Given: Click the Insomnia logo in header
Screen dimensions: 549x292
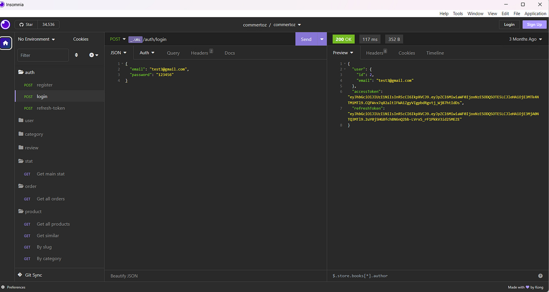Looking at the screenshot, I should 5,25.
